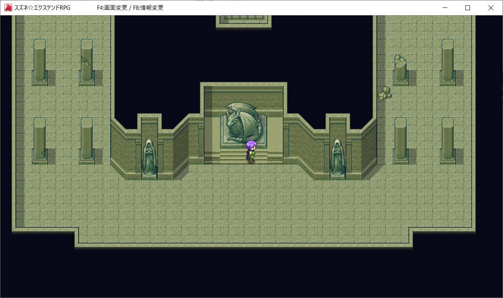Click the hooded praying statue right of altar
Viewport: 503px width, 298px height.
(x=337, y=157)
